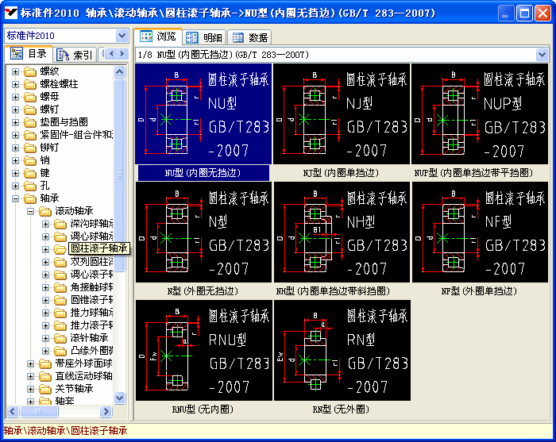Expand the 垫圈与挡圈 tree node

[x=15, y=122]
